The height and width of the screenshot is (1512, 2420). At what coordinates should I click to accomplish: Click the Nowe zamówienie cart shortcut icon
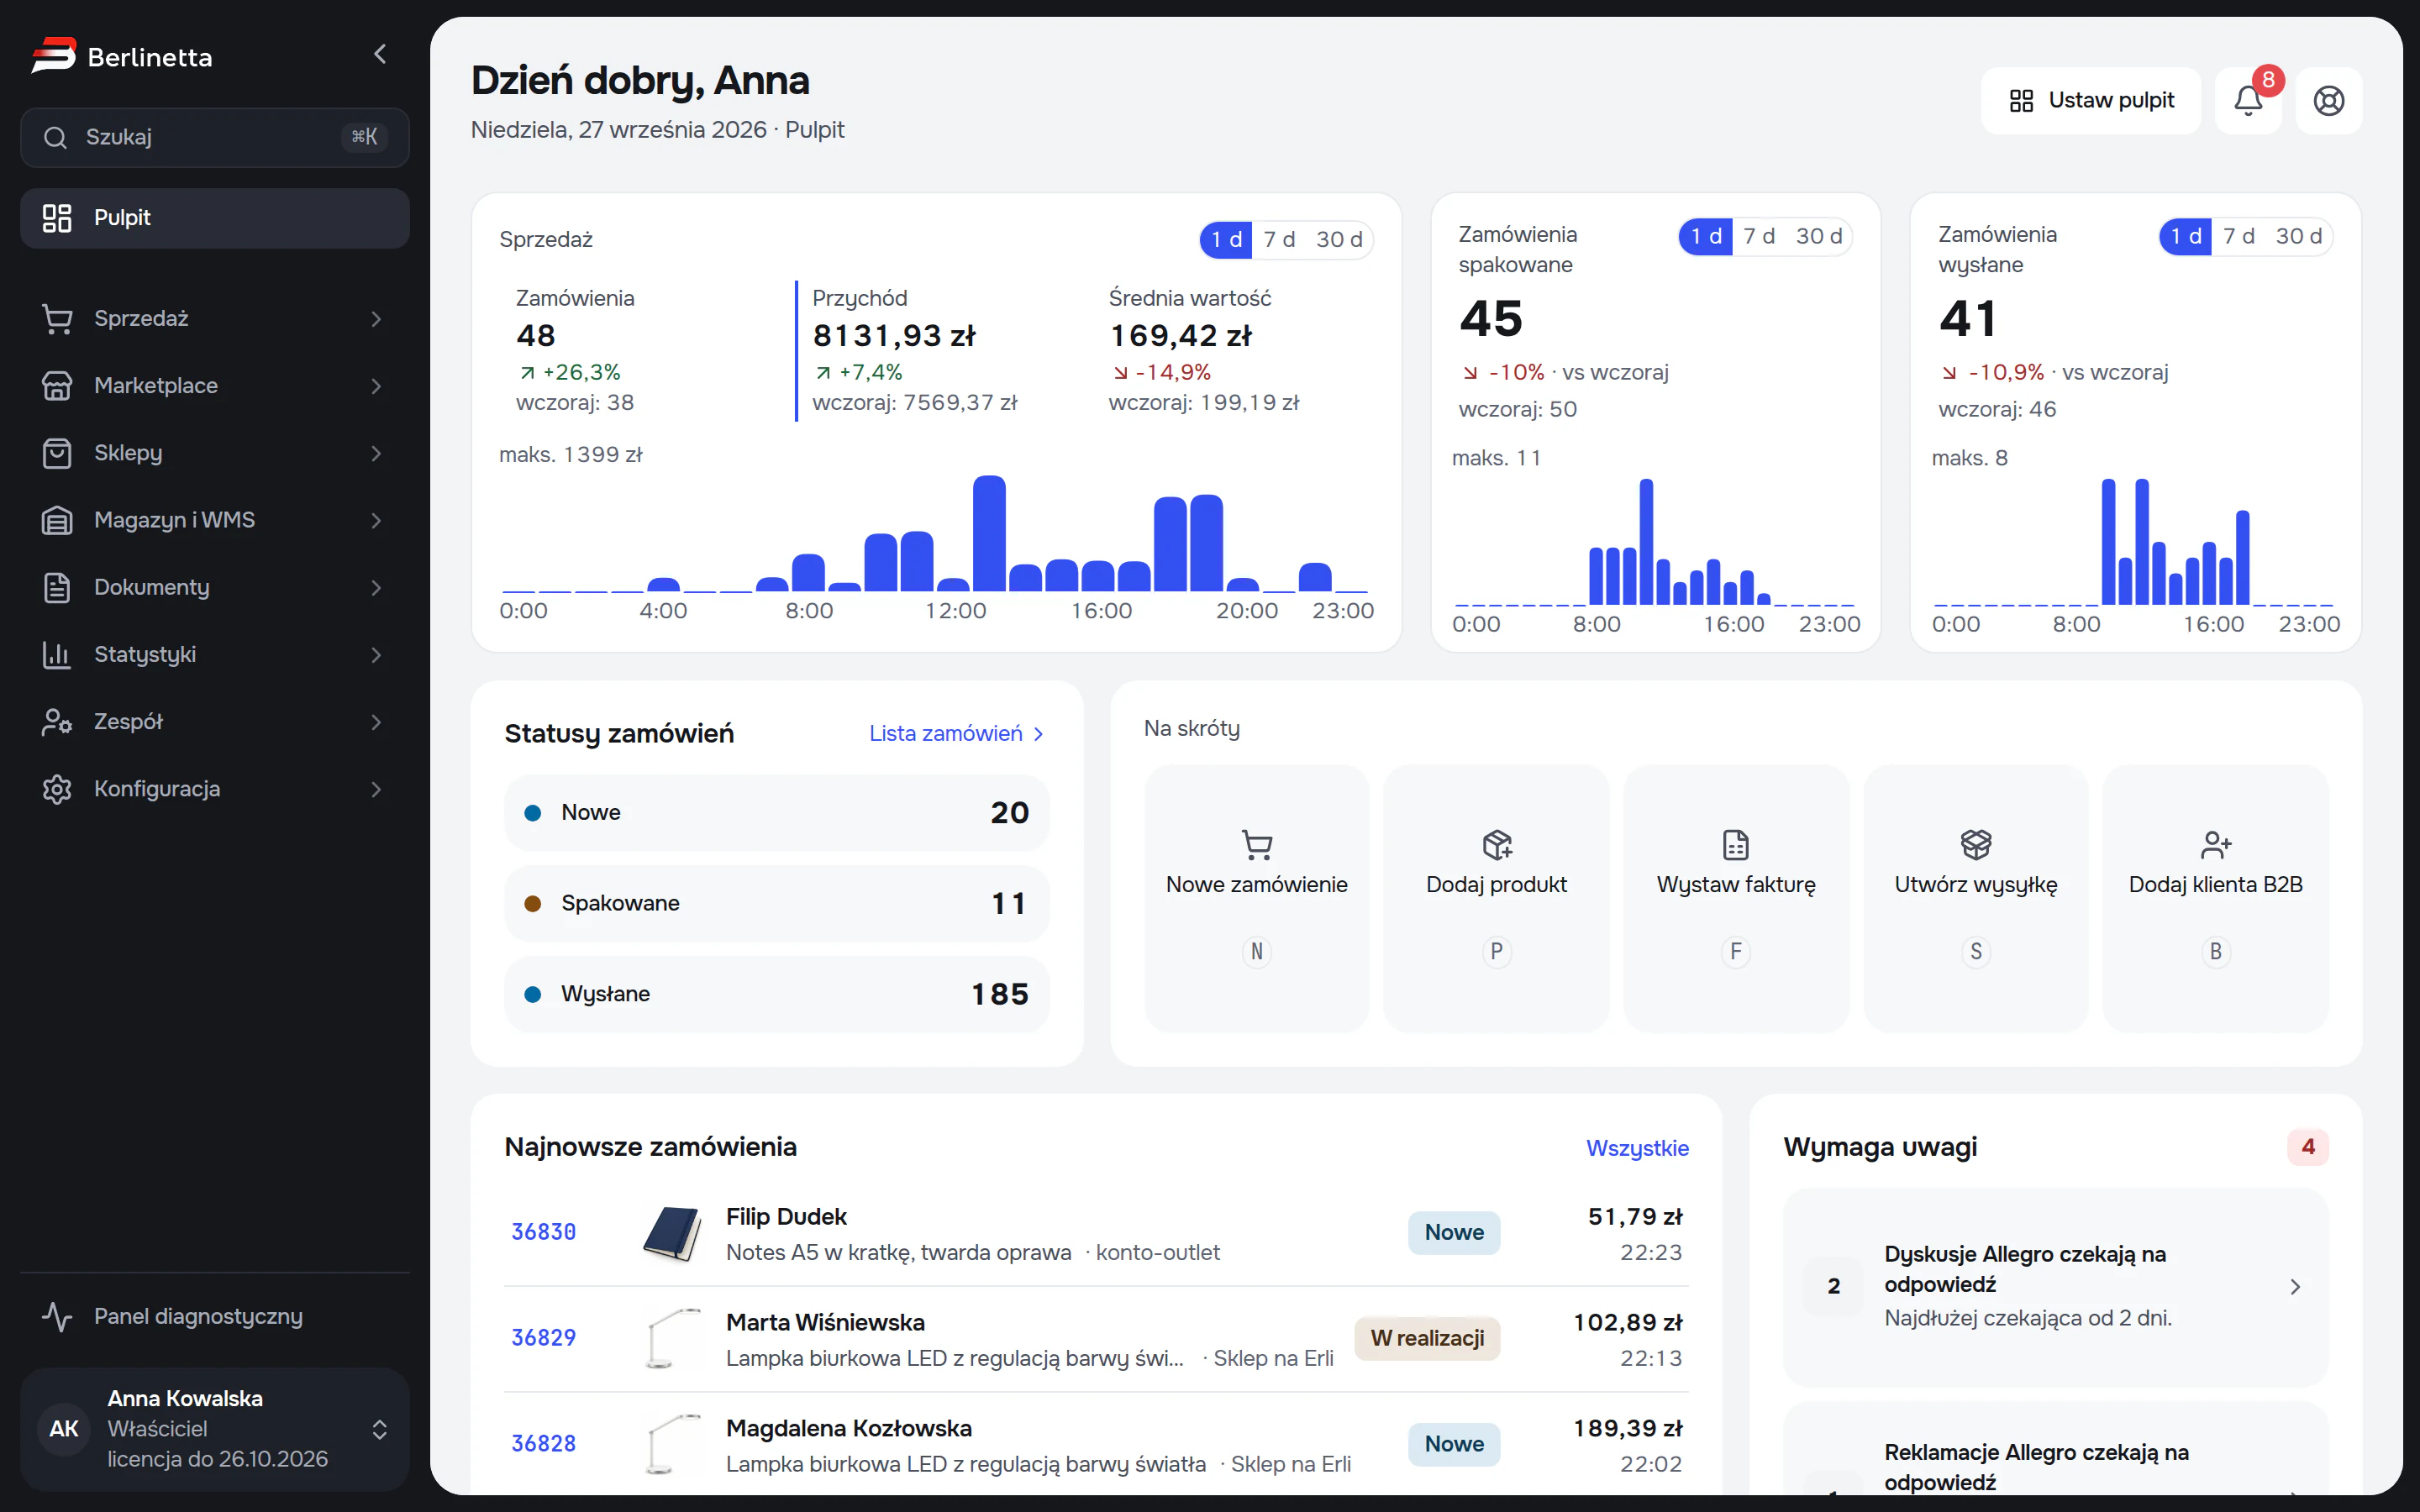(x=1256, y=845)
